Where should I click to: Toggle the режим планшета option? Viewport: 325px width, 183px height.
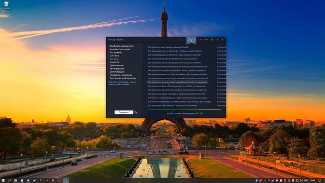(176, 94)
